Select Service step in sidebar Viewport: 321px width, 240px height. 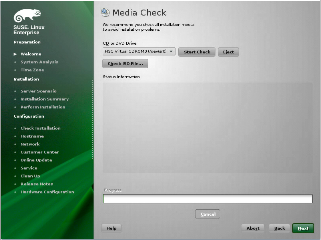coord(29,168)
